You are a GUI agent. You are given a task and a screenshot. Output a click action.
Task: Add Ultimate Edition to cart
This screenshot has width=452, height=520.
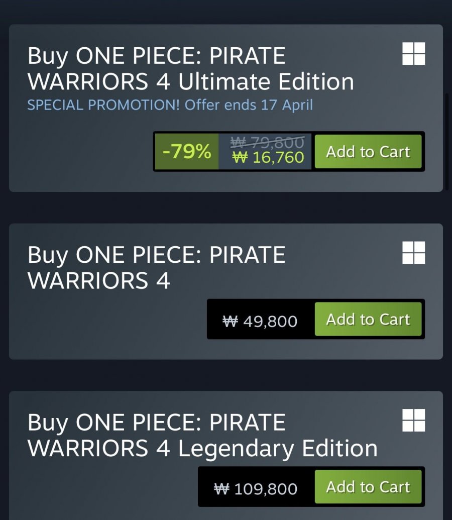click(368, 152)
